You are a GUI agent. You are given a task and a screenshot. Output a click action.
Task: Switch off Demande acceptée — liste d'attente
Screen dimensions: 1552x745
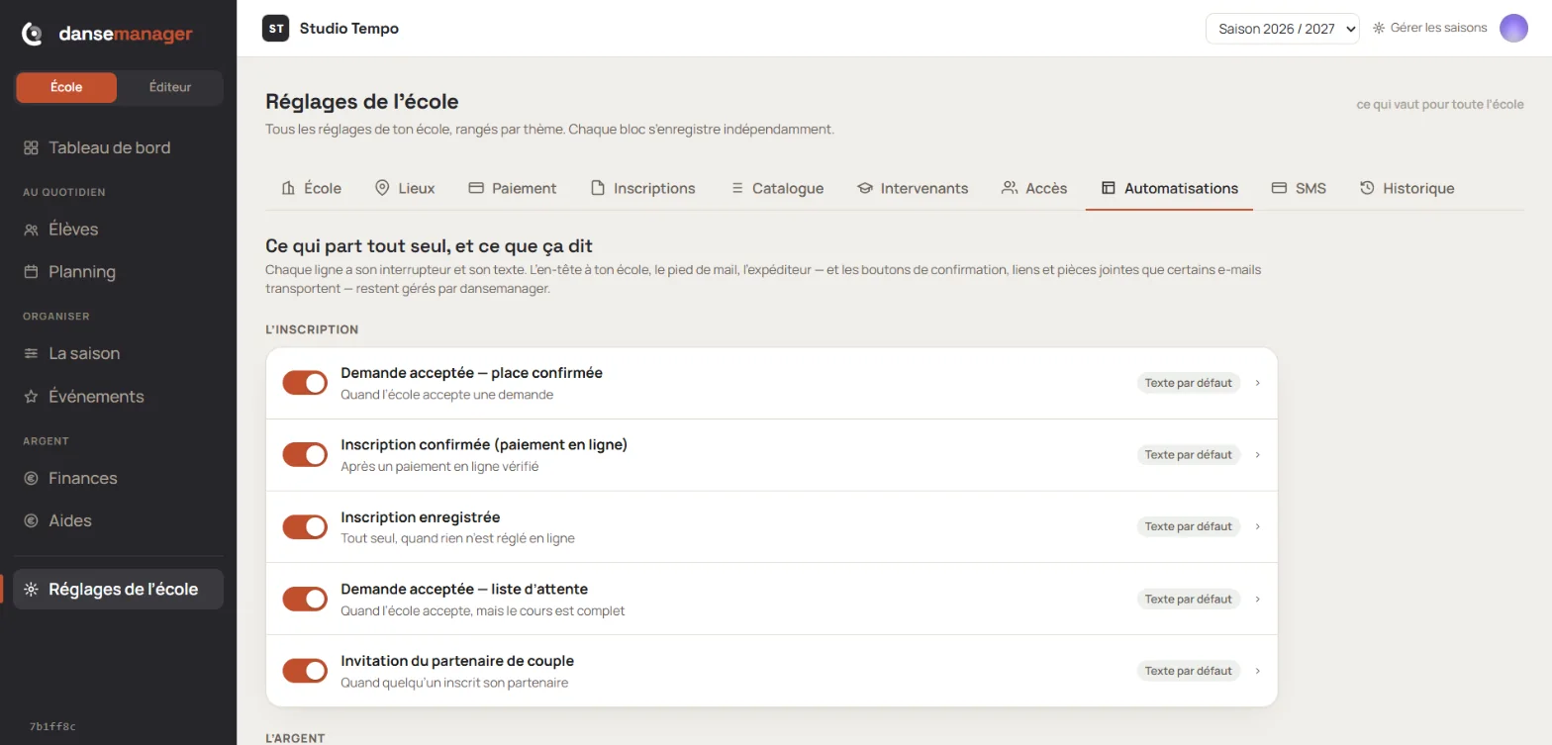pyautogui.click(x=305, y=599)
